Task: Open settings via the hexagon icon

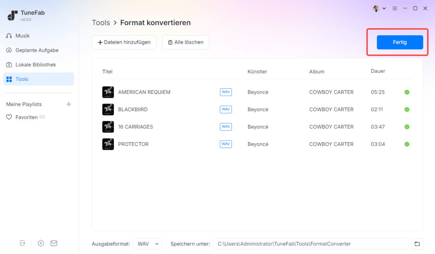Action: tap(40, 243)
